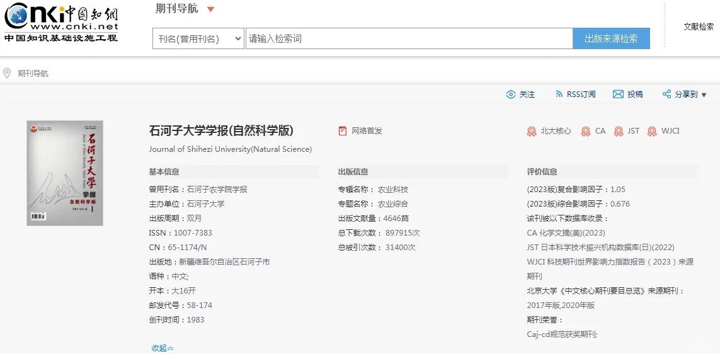
Task: Click the JST 日本科学技术振兴机构数据库 entry
Action: (x=600, y=248)
